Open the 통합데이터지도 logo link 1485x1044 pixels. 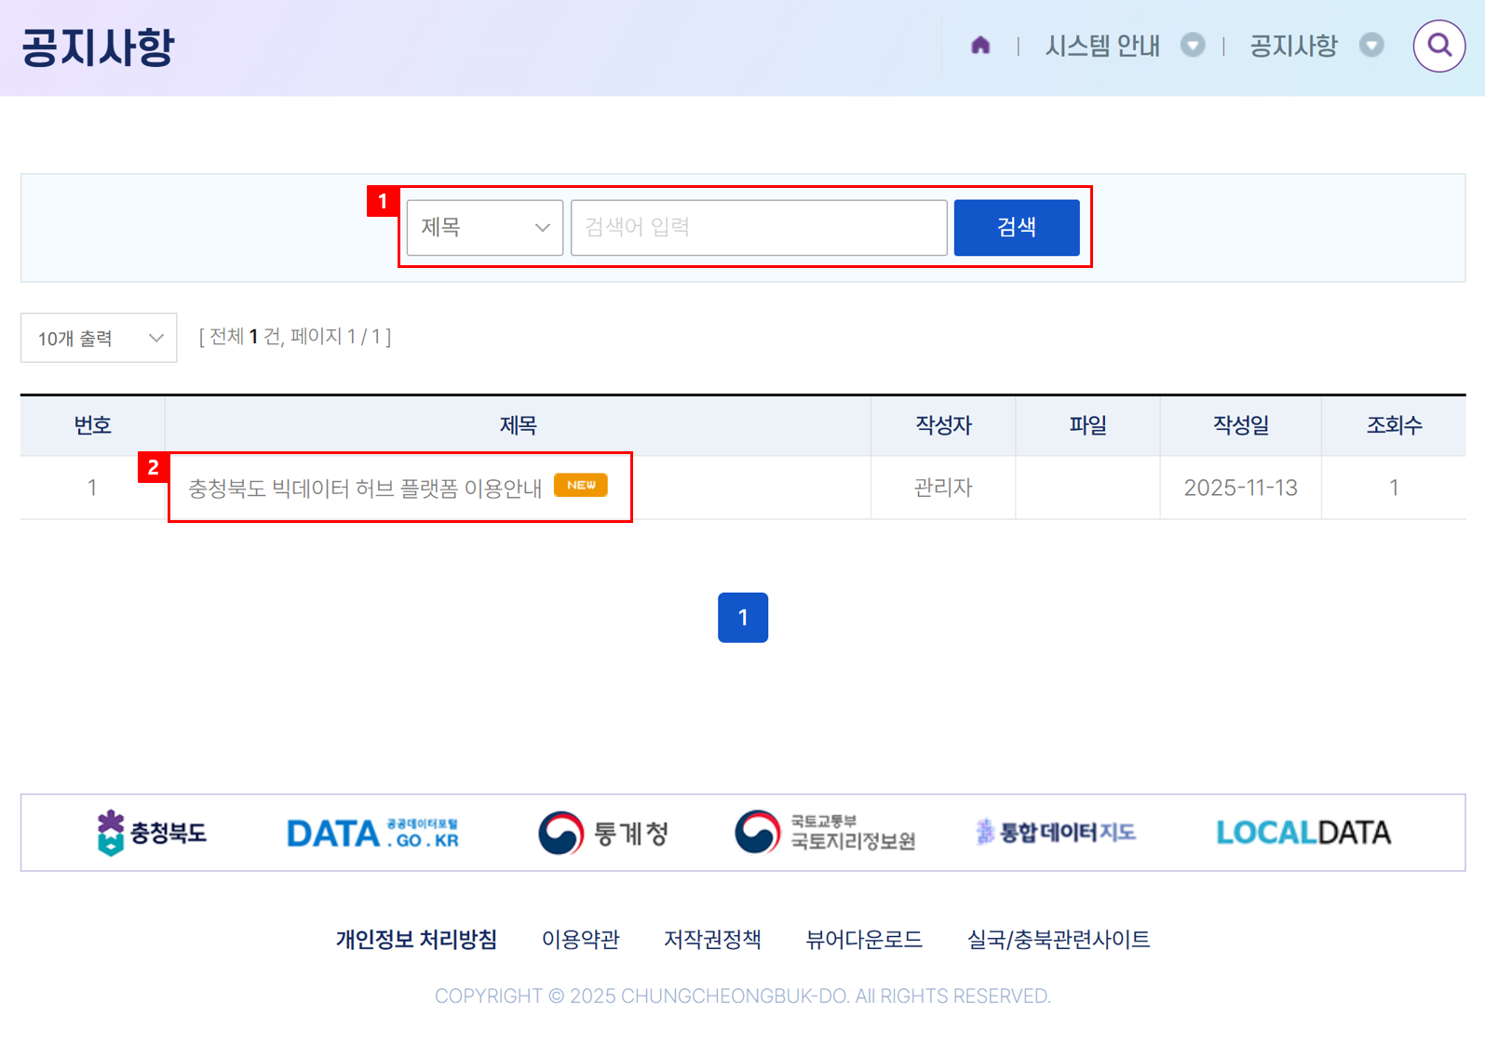pos(1055,832)
